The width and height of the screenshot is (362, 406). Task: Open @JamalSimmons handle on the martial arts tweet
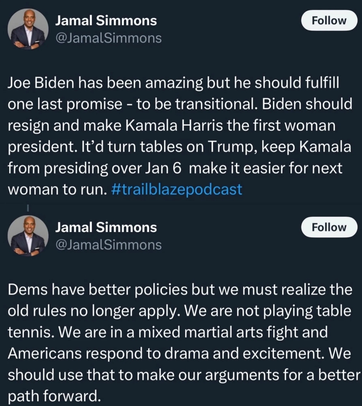(x=108, y=244)
